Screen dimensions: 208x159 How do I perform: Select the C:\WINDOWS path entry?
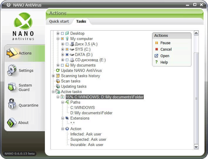[x=82, y=107]
